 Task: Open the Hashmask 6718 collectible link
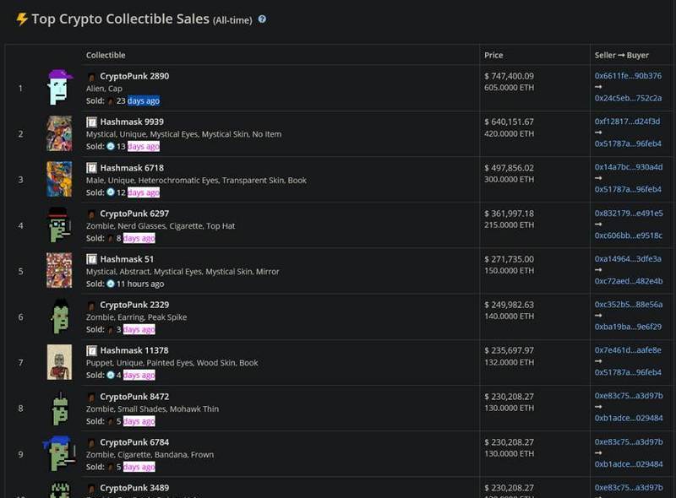pos(132,168)
